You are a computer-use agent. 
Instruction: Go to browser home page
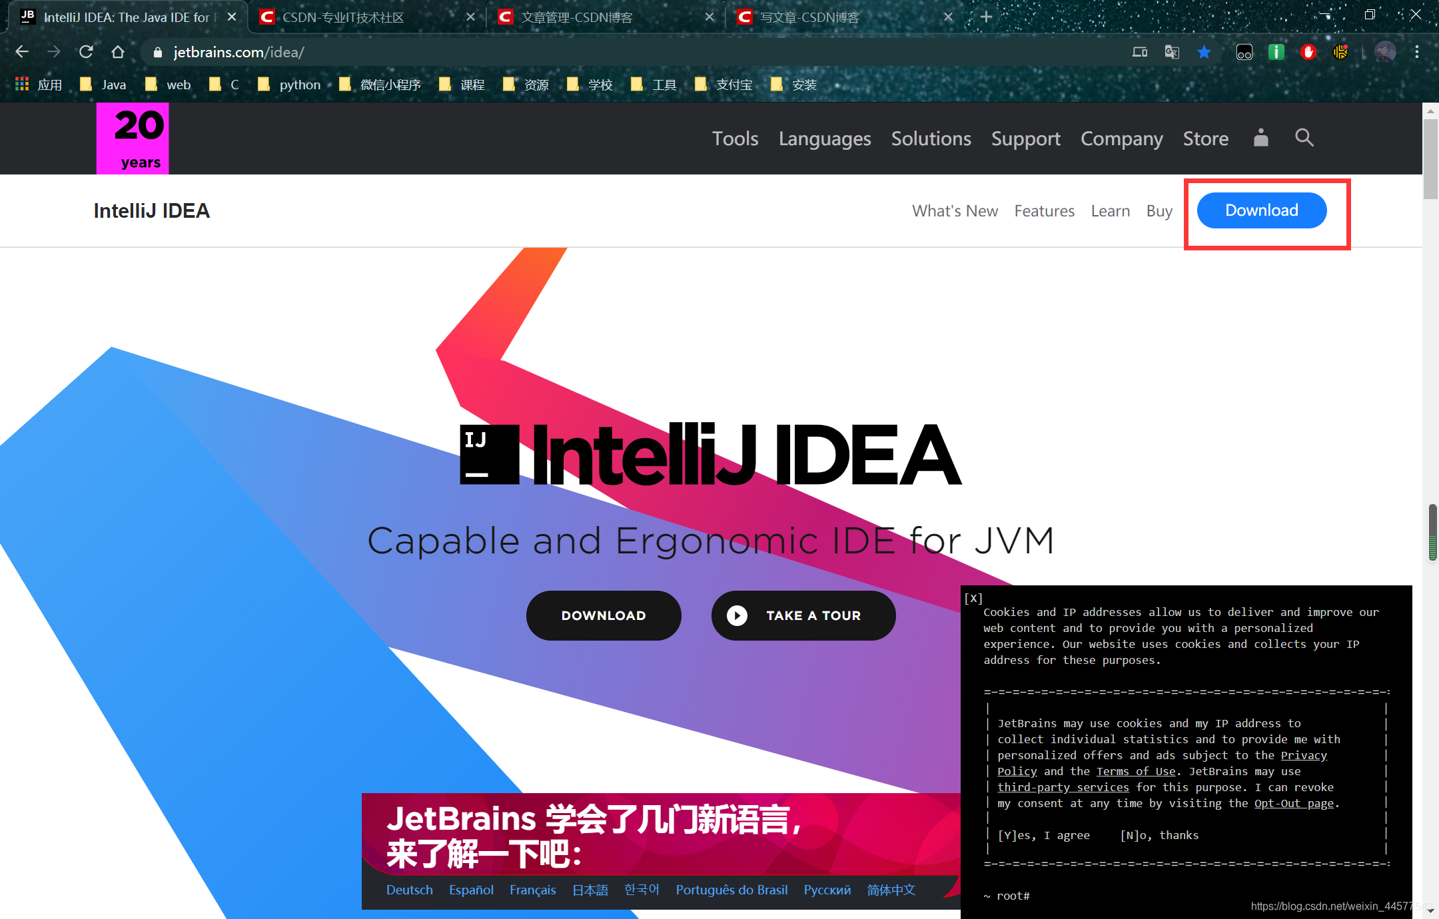(118, 52)
